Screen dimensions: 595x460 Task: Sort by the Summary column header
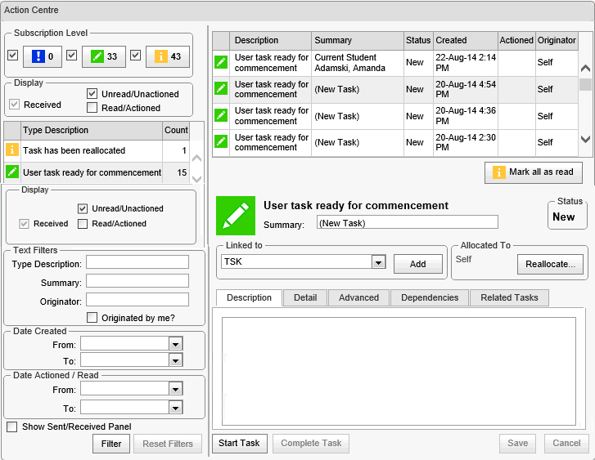tap(358, 41)
